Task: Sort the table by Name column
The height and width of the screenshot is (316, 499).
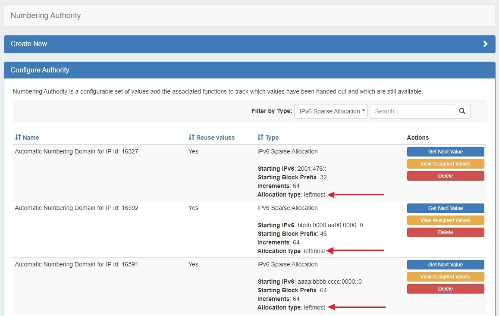Action: coord(27,138)
